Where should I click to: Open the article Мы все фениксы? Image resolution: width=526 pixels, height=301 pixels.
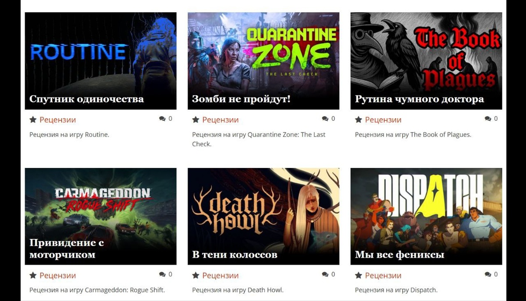[400, 255]
